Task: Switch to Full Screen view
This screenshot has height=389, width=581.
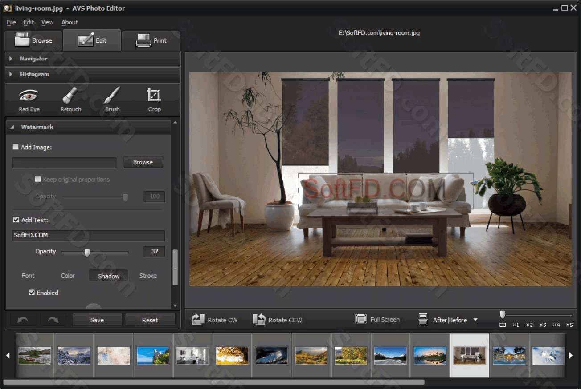Action: [x=377, y=319]
